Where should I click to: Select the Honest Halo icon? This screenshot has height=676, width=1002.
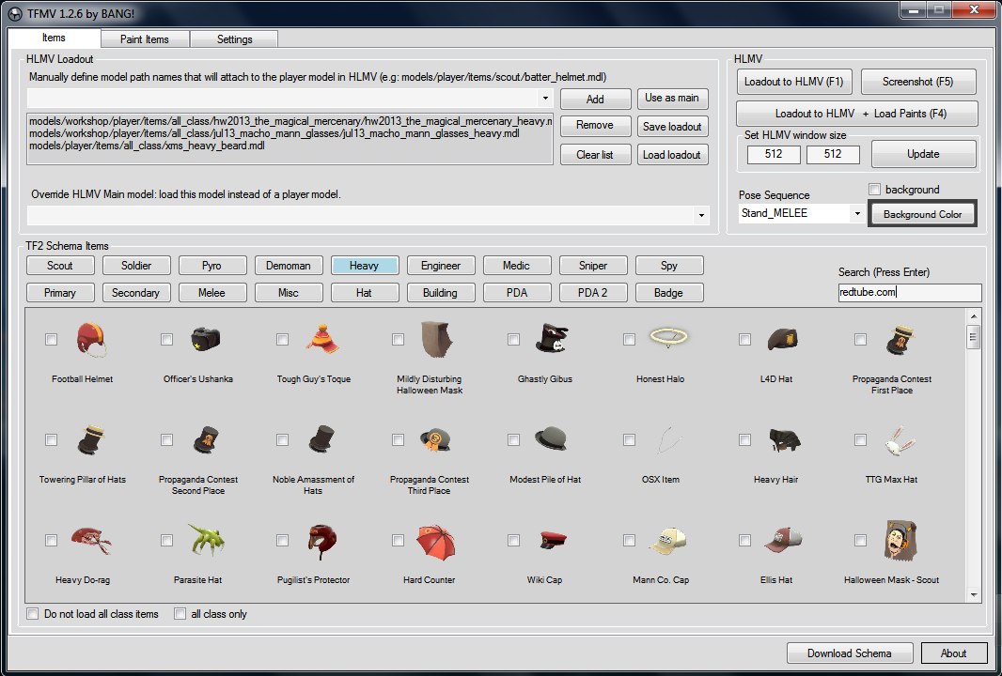(x=668, y=336)
